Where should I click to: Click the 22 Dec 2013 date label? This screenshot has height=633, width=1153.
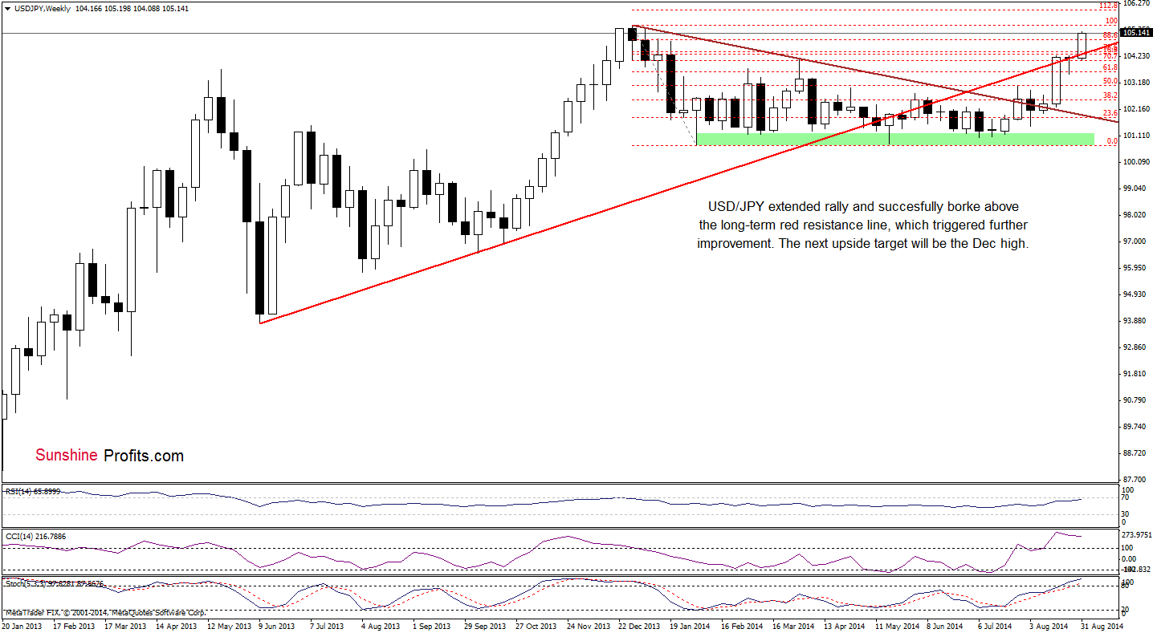638,625
